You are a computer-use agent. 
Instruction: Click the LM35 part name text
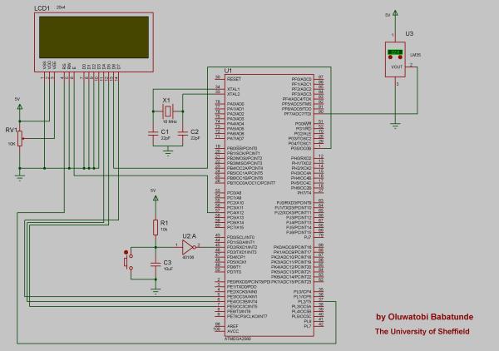(415, 55)
